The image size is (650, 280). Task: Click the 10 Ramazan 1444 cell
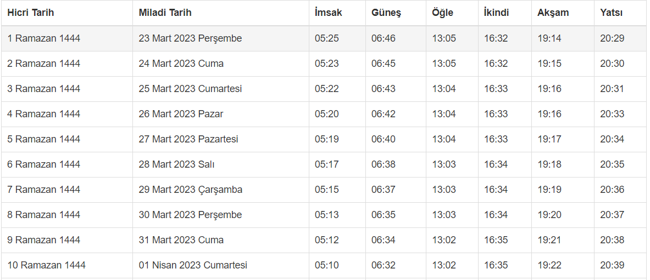(46, 265)
